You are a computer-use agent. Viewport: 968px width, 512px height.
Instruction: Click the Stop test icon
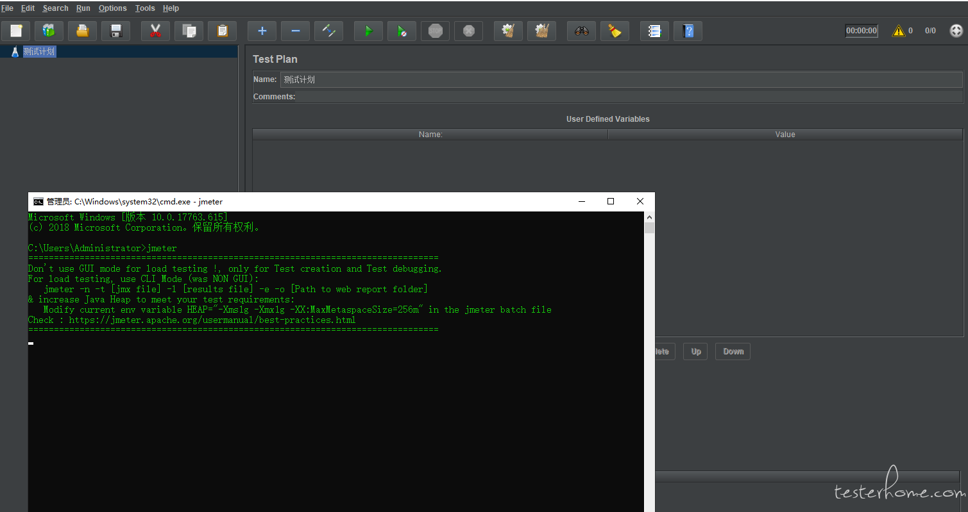click(x=435, y=31)
